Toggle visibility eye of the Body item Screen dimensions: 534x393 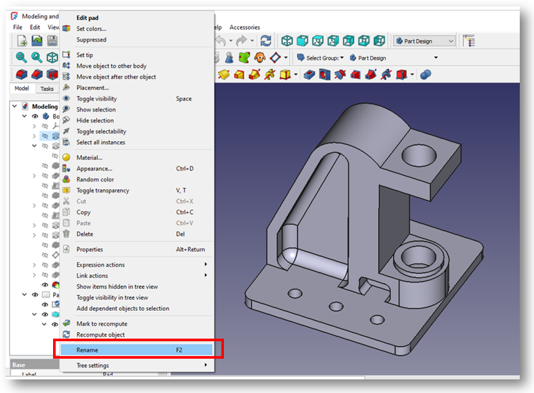pos(36,117)
